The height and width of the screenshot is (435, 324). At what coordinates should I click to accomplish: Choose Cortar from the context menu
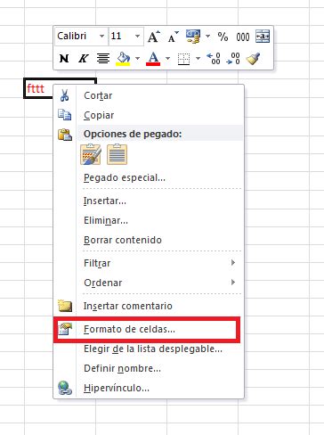pos(149,95)
